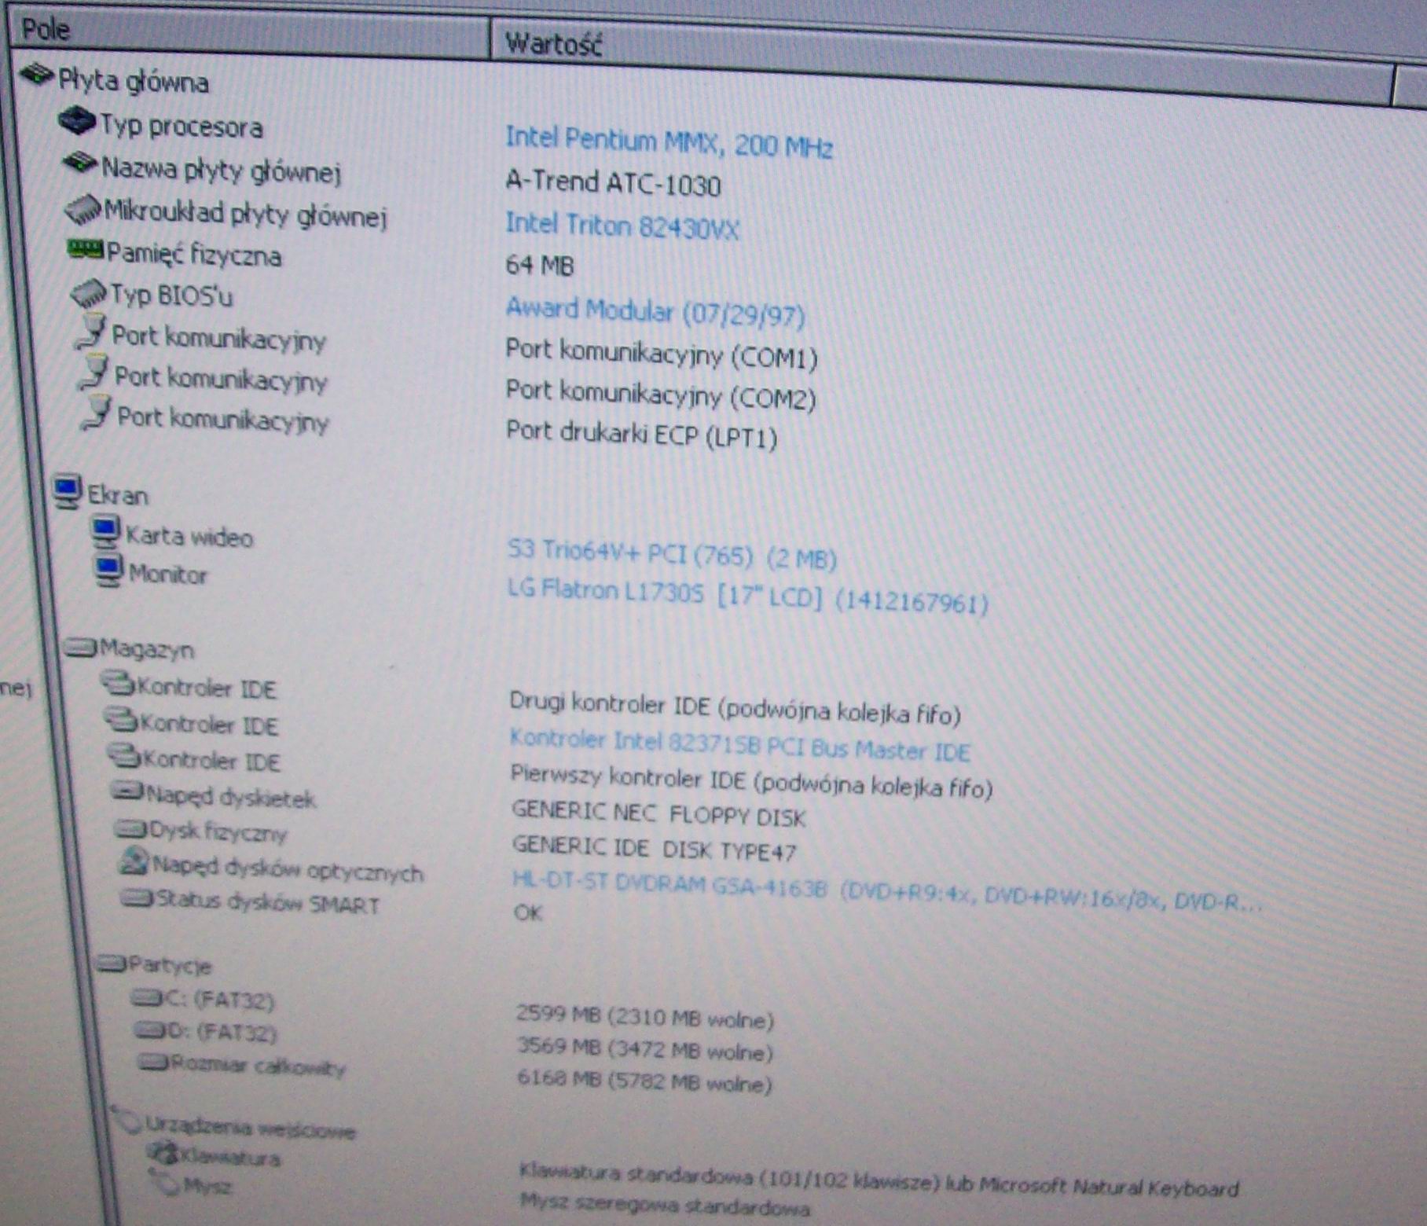Image resolution: width=1427 pixels, height=1226 pixels.
Task: Select Port komunikacyjny (COM1) value
Action: [x=661, y=354]
